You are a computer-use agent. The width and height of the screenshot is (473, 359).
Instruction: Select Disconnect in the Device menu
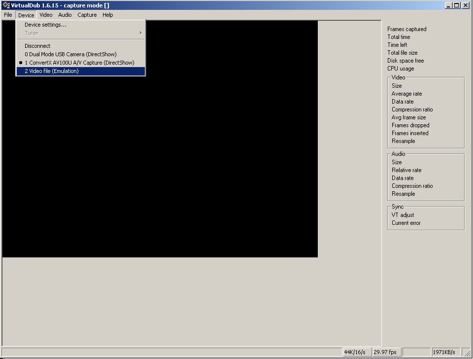pos(80,46)
